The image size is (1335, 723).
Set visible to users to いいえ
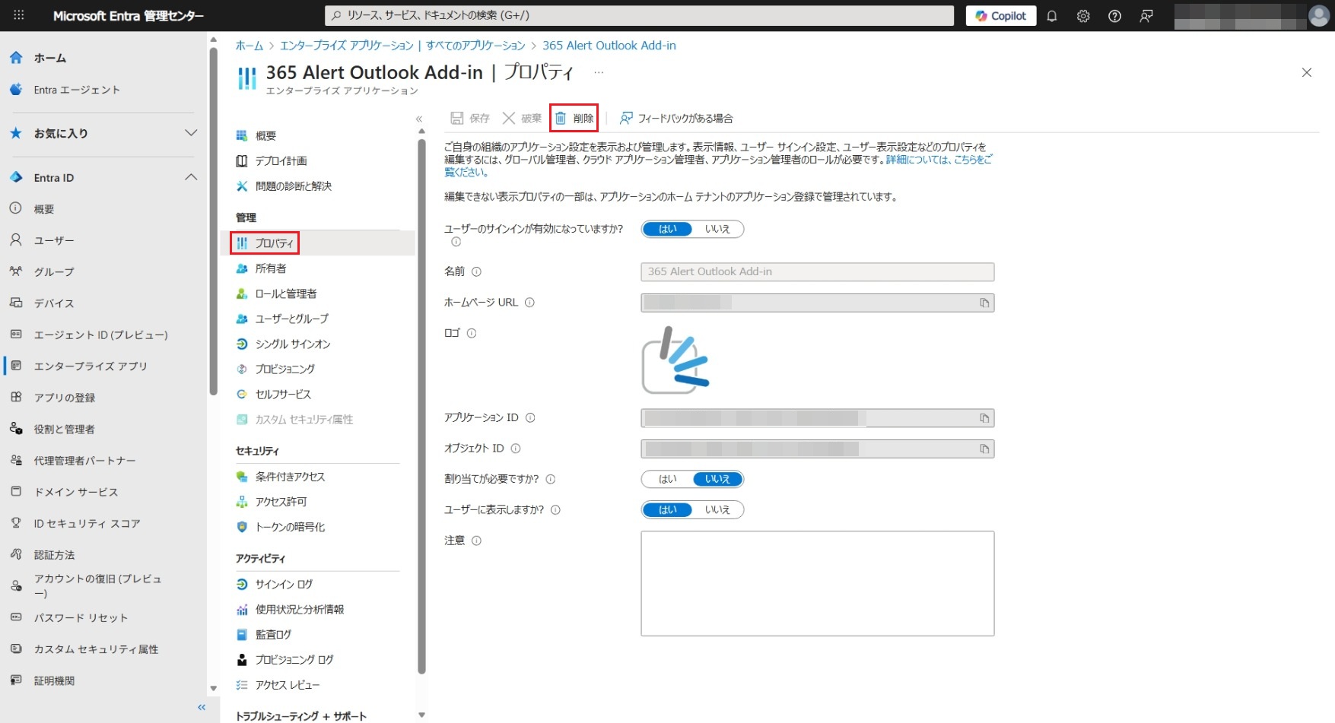click(717, 510)
